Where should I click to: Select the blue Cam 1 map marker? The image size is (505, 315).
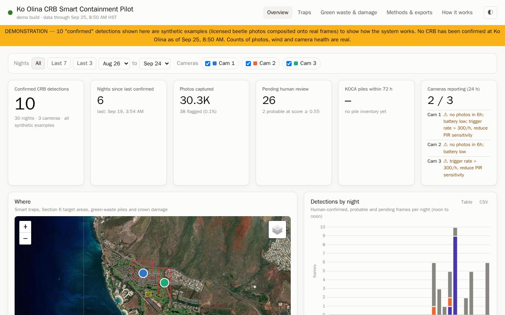coord(143,273)
